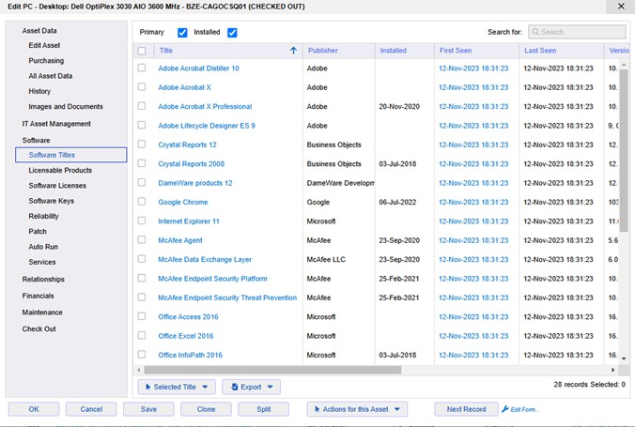Click the up arrow of vertical scrollbar

pos(624,65)
